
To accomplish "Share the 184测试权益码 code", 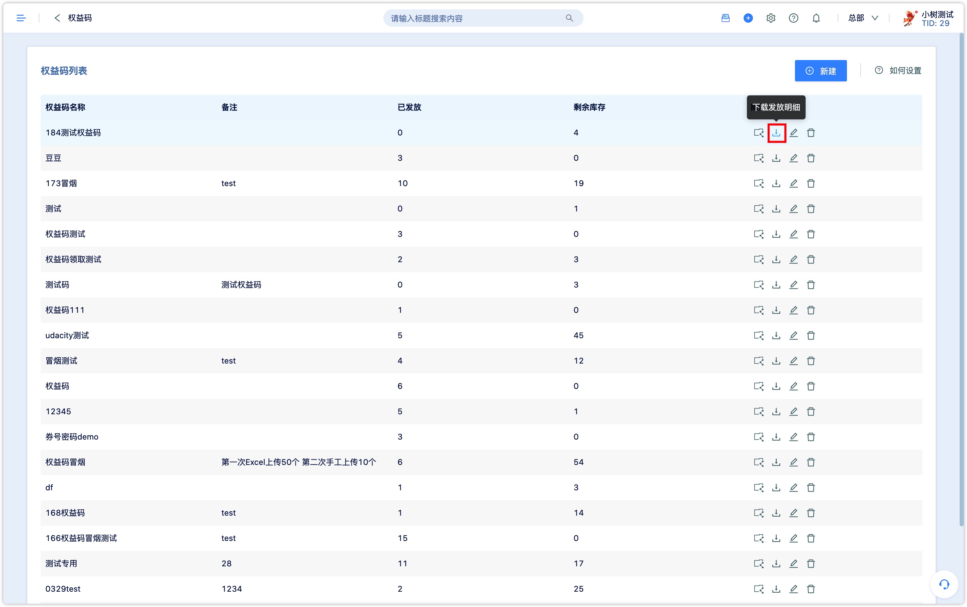I will 758,132.
